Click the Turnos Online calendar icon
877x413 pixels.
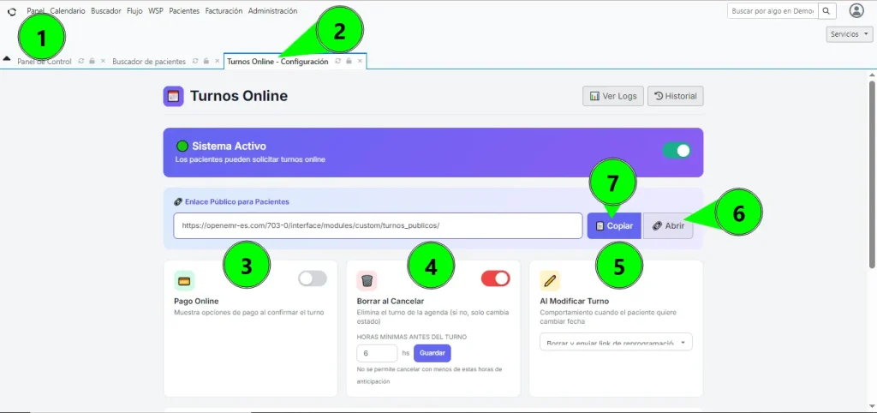pyautogui.click(x=173, y=96)
